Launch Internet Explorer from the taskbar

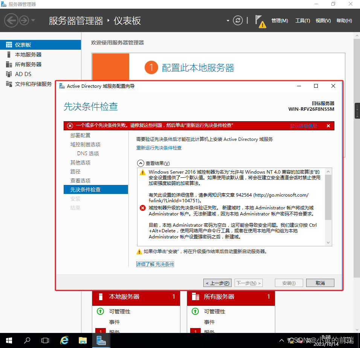64,340
